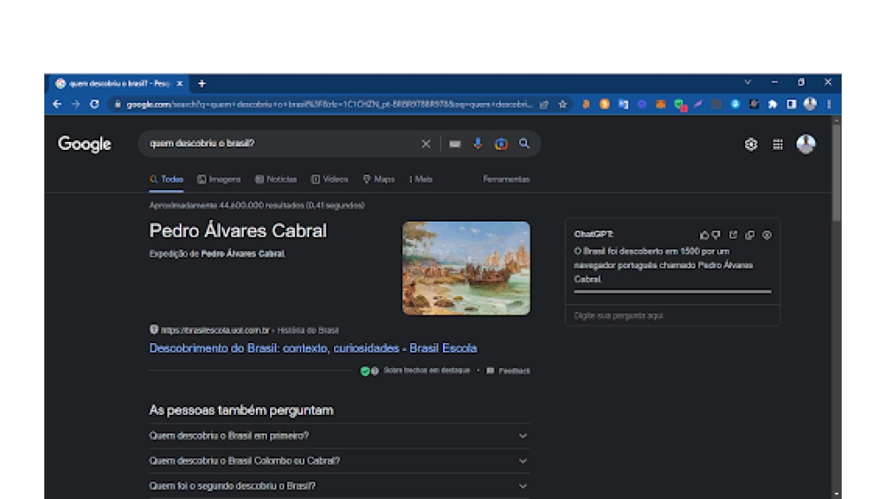Screen dimensions: 886x499
Task: Click the tab search chevron in title bar
Action: pos(748,82)
